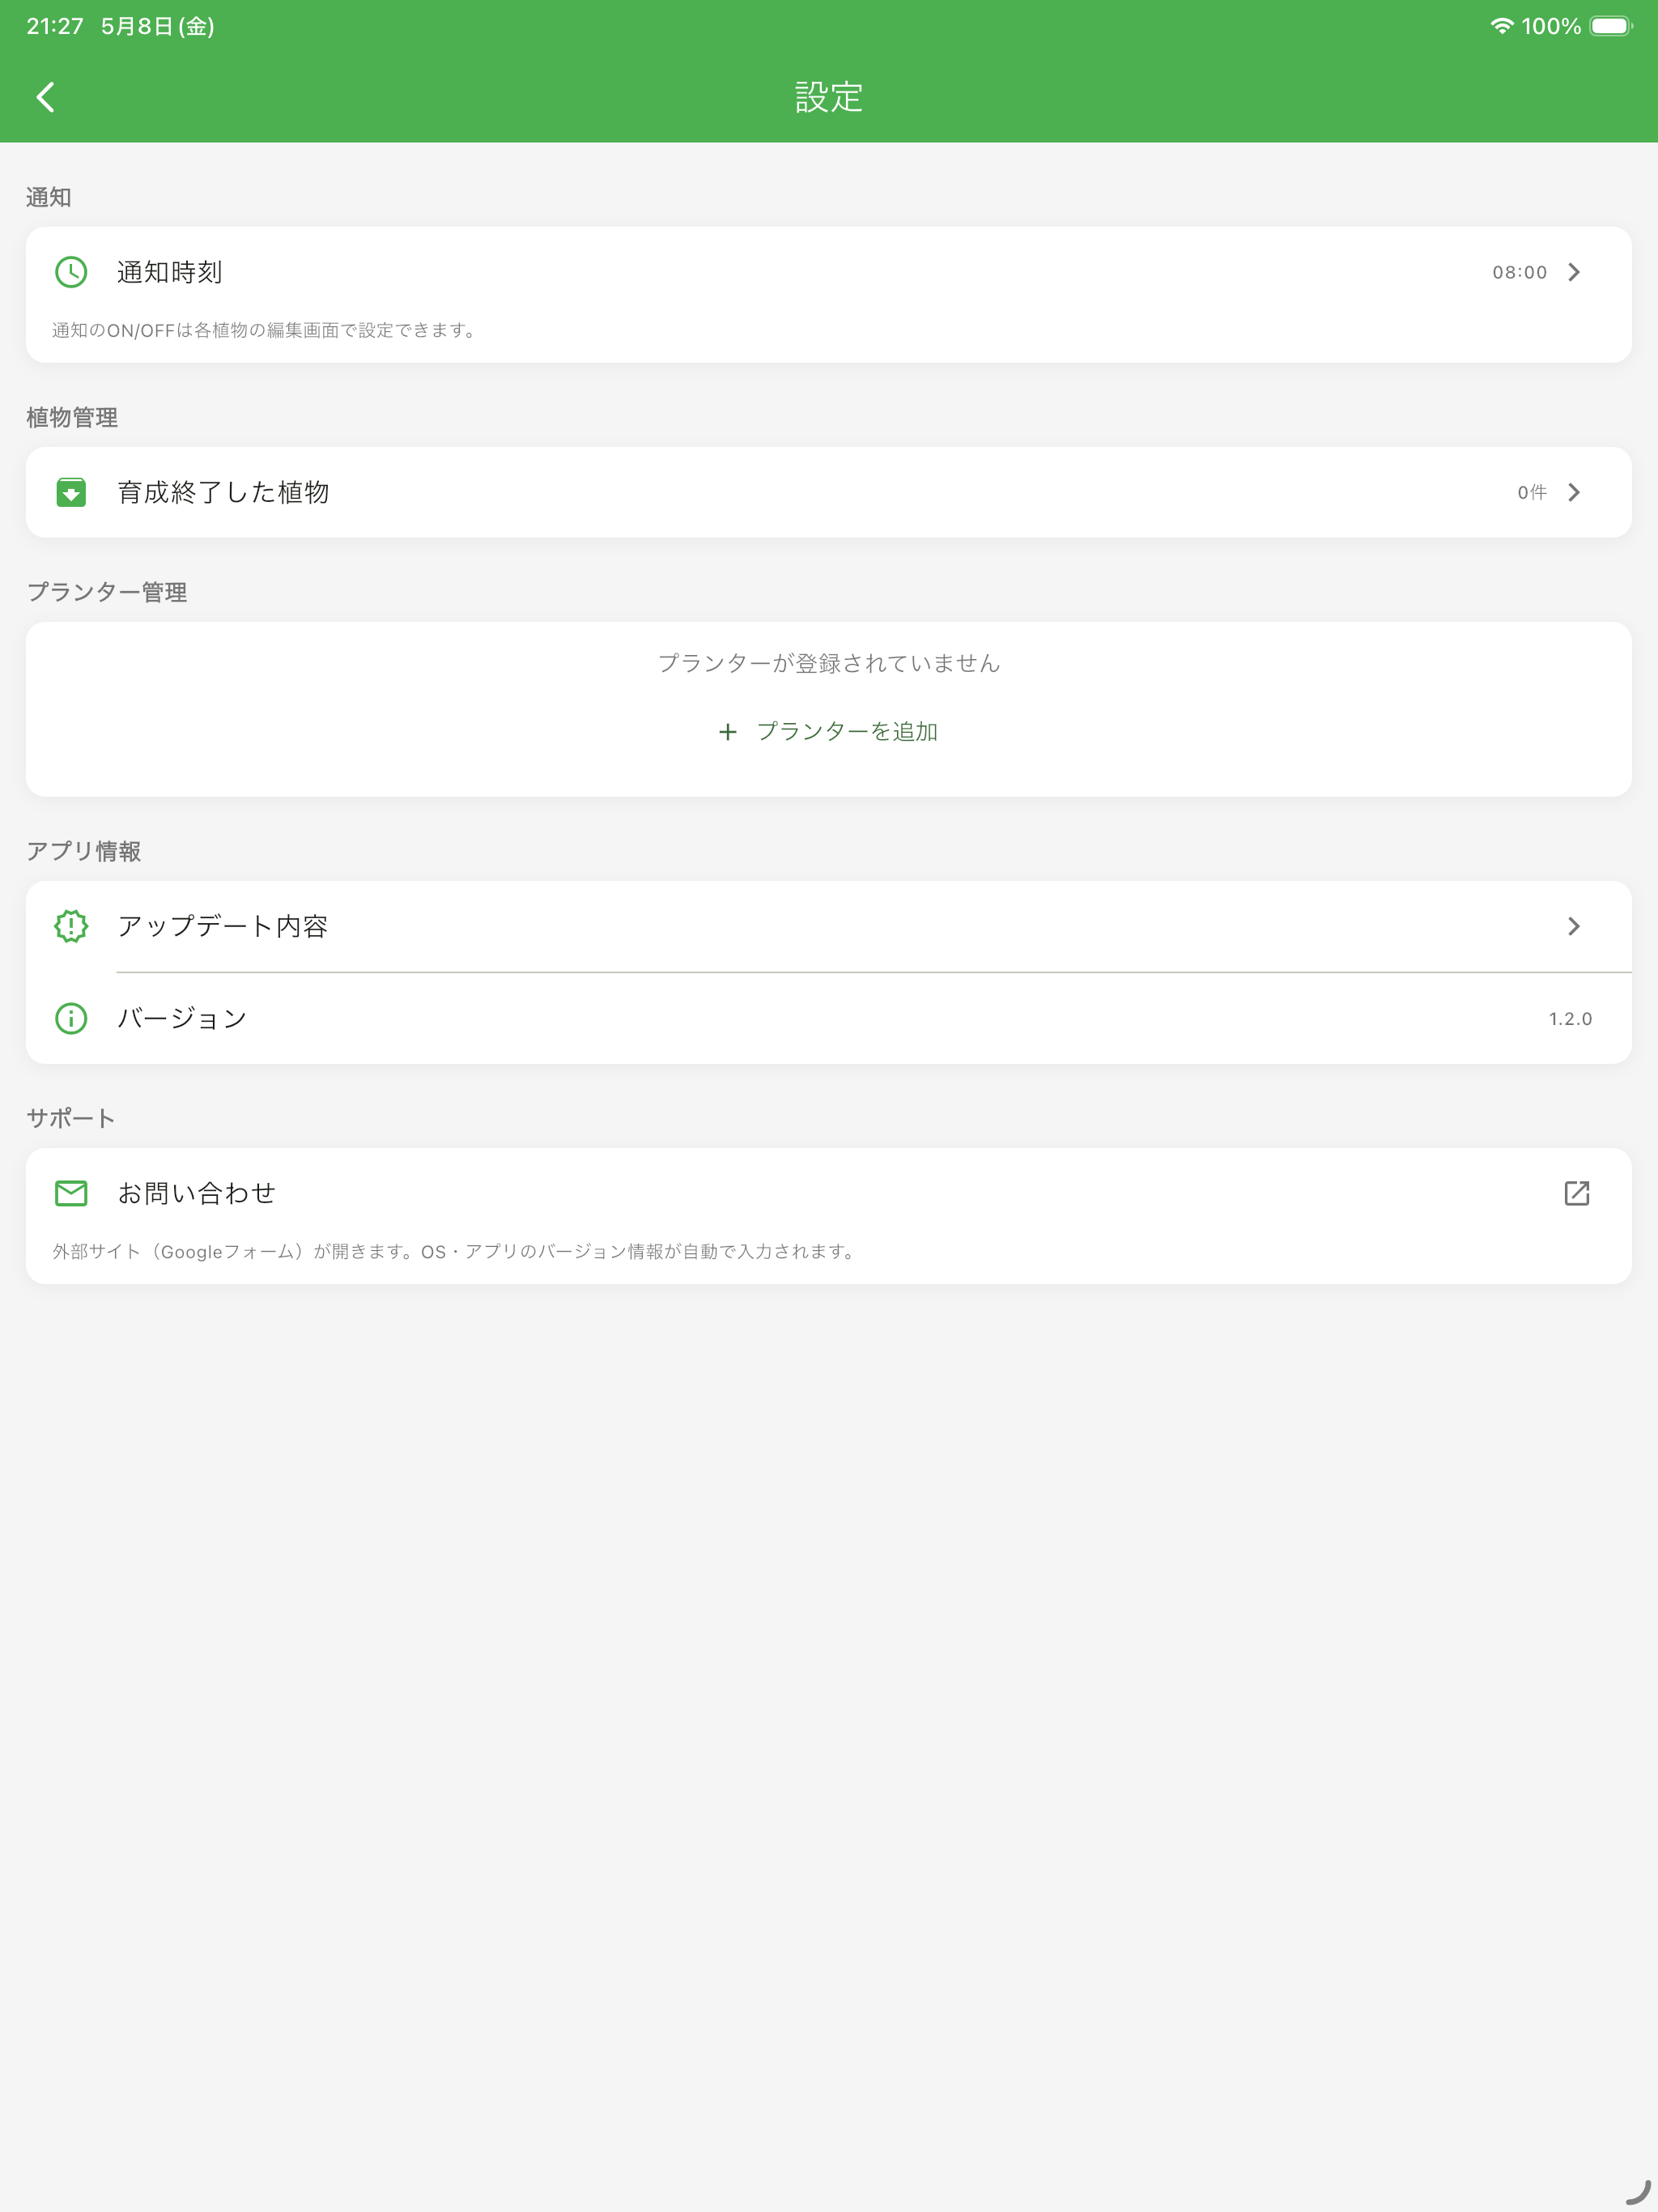The height and width of the screenshot is (2212, 1658).
Task: Open the アップデート内容 chevron
Action: [1574, 926]
